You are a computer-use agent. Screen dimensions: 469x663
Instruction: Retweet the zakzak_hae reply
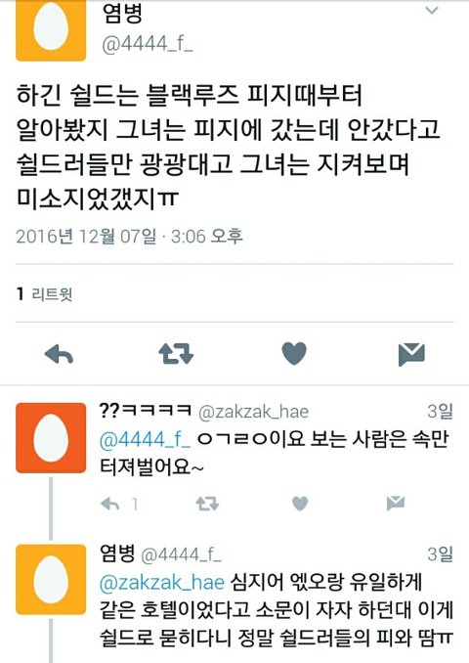[207, 504]
